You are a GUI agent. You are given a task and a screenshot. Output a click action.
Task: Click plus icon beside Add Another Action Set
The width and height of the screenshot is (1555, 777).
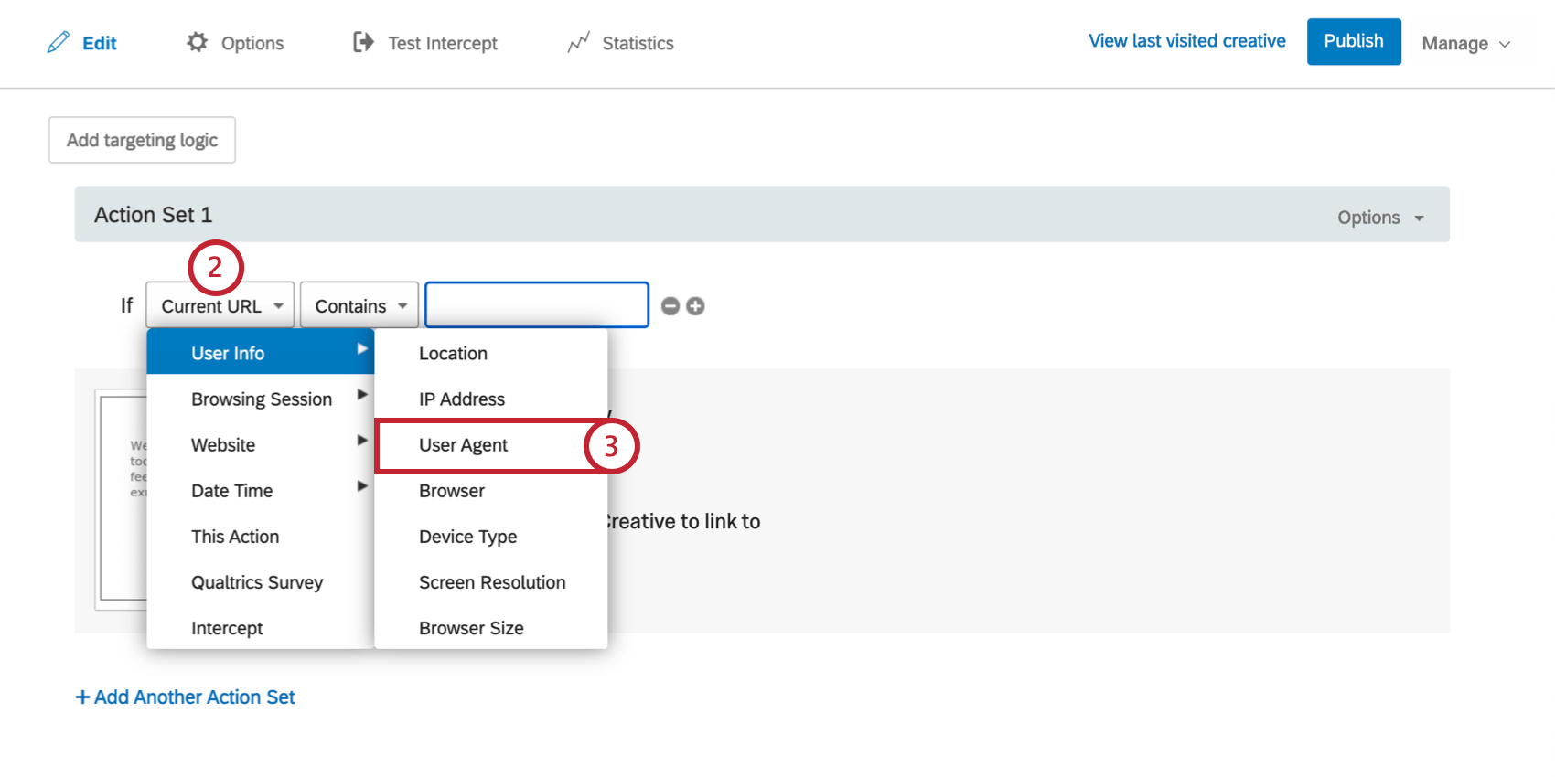[82, 697]
